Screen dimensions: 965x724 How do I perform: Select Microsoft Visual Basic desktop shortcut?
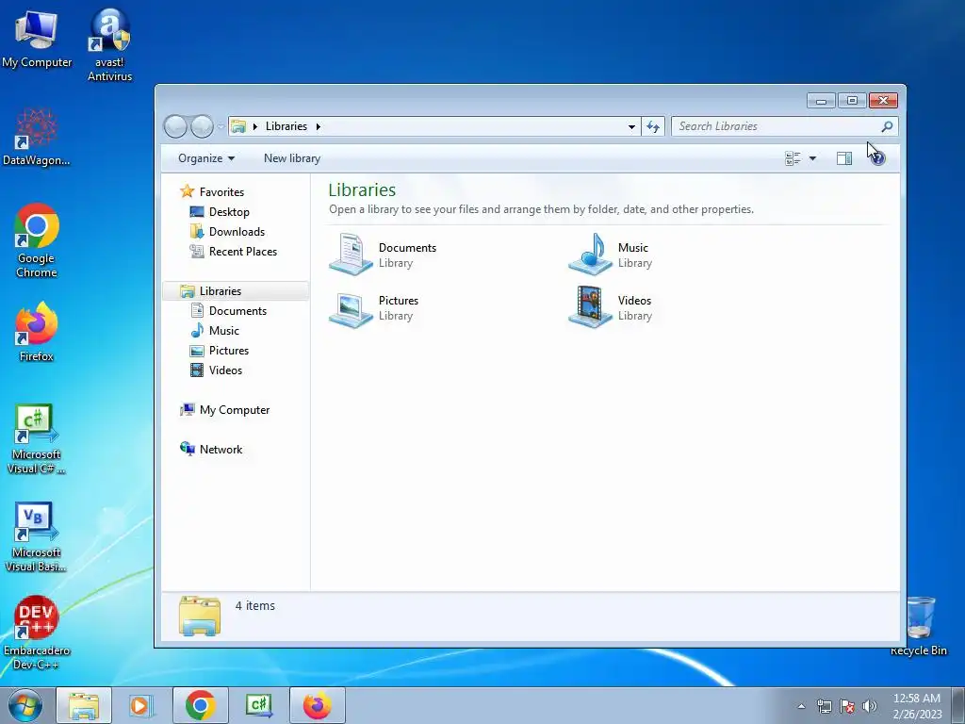(37, 537)
